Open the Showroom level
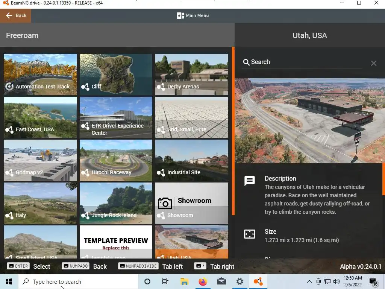The height and width of the screenshot is (289, 385). coord(191,203)
